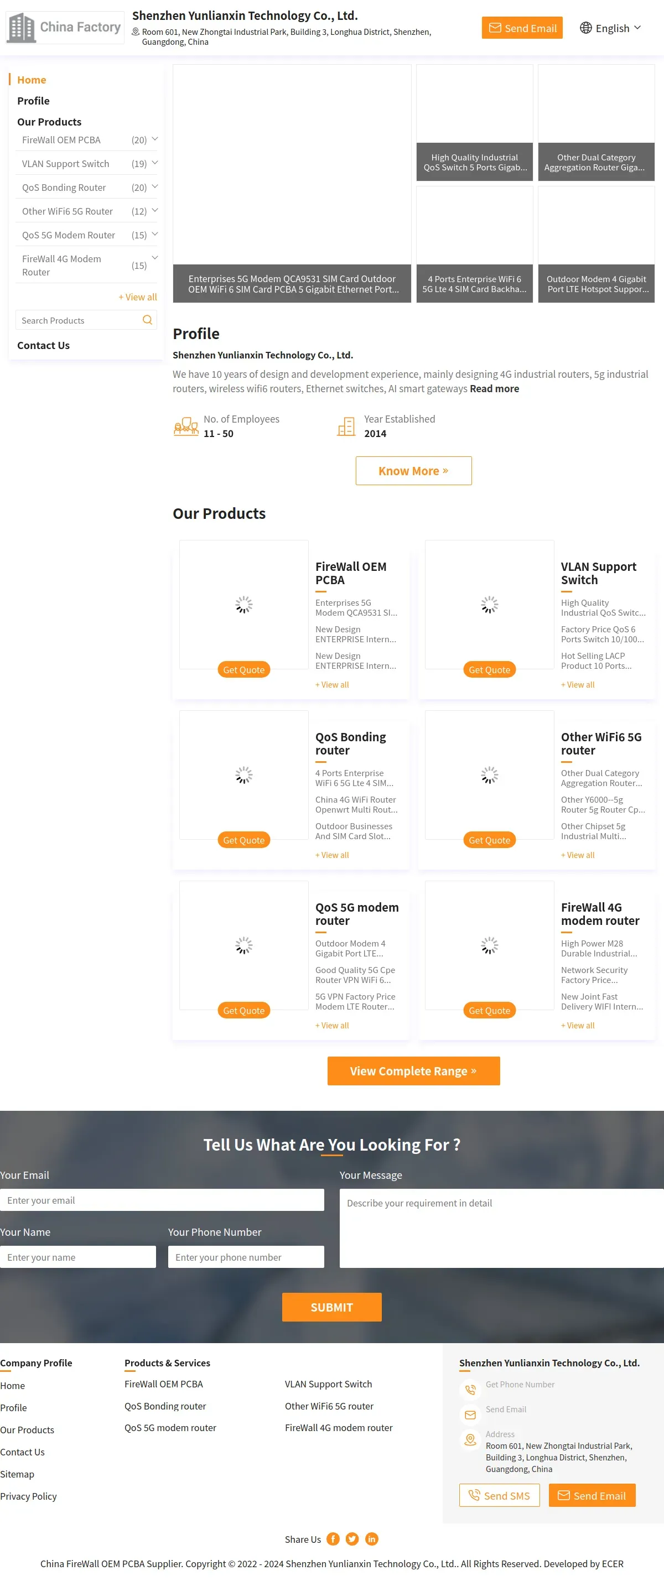Open China 4G WiFi Router Openwrt product link
664x1581 pixels.
click(x=356, y=805)
